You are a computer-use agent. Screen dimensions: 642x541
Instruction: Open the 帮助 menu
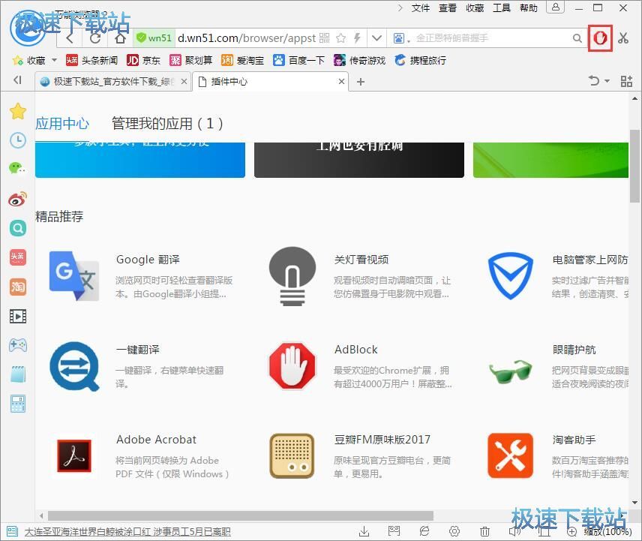click(529, 8)
